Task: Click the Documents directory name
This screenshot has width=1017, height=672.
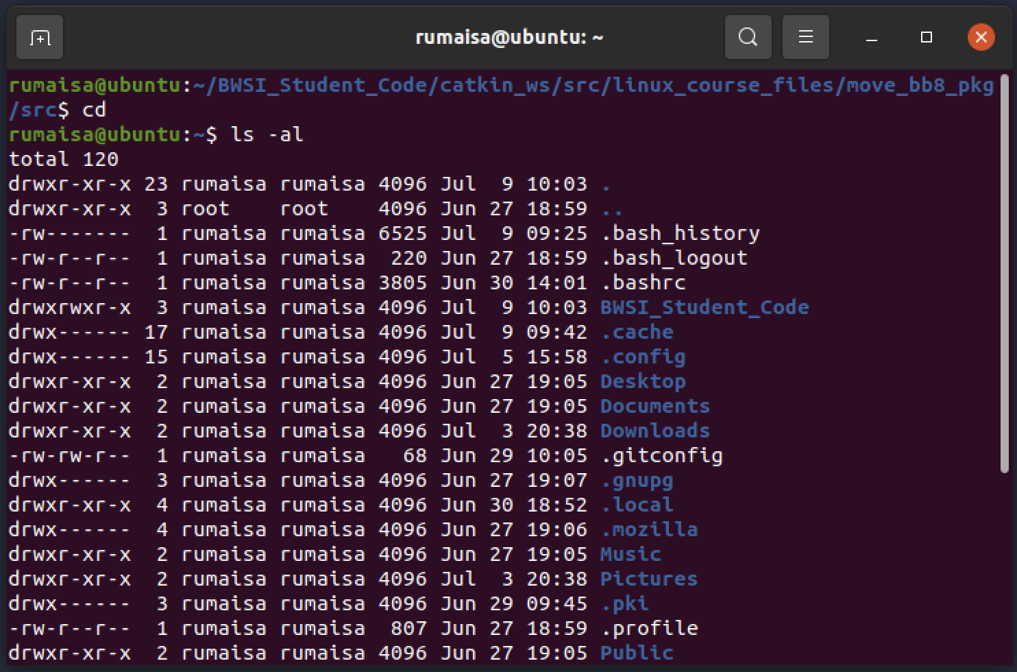Action: [x=655, y=406]
